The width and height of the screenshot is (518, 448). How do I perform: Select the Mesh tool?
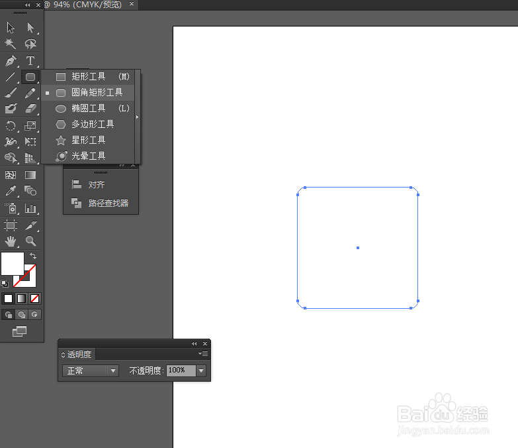coord(11,175)
